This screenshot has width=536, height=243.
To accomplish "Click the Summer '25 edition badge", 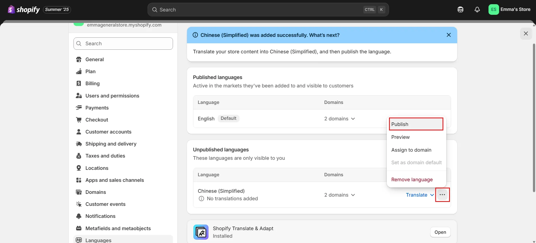I will pyautogui.click(x=57, y=9).
